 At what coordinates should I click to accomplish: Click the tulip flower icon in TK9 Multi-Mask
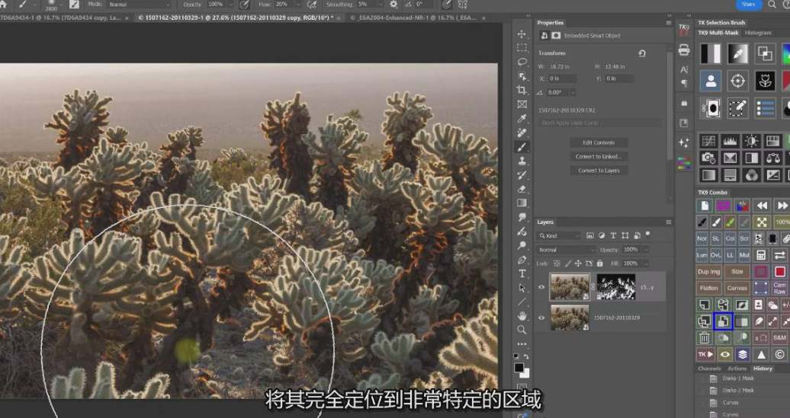tap(765, 81)
